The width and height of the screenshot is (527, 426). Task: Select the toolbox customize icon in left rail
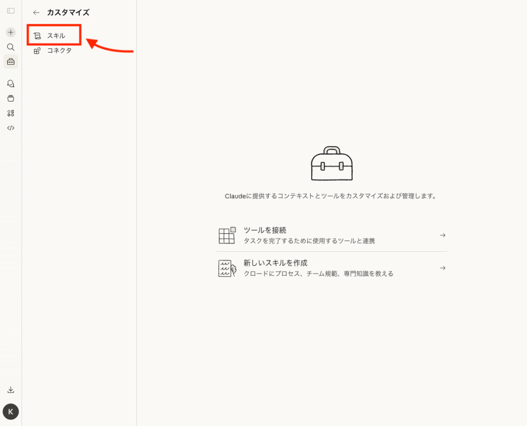click(x=11, y=62)
